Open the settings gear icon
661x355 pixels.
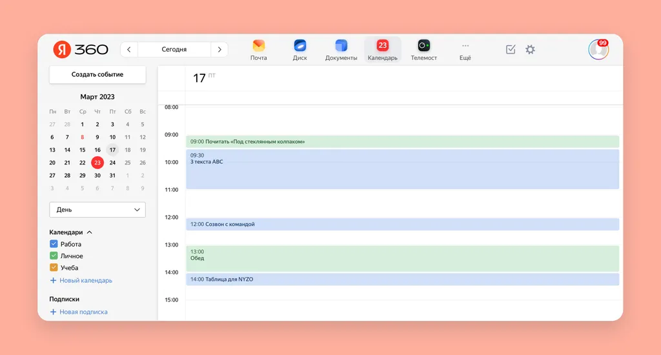[x=531, y=49]
